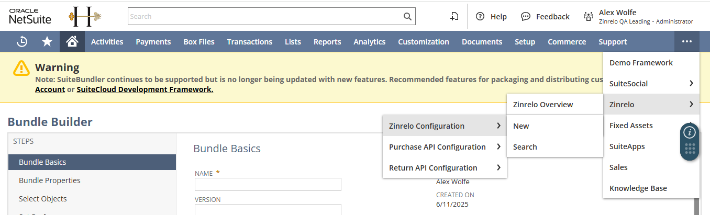Open the Customization menu
This screenshot has width=710, height=215.
pos(424,42)
